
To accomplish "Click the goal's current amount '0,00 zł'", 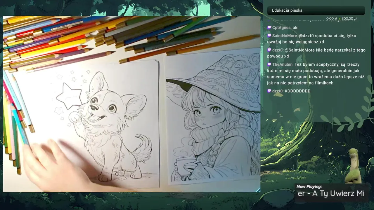I will click(x=332, y=19).
